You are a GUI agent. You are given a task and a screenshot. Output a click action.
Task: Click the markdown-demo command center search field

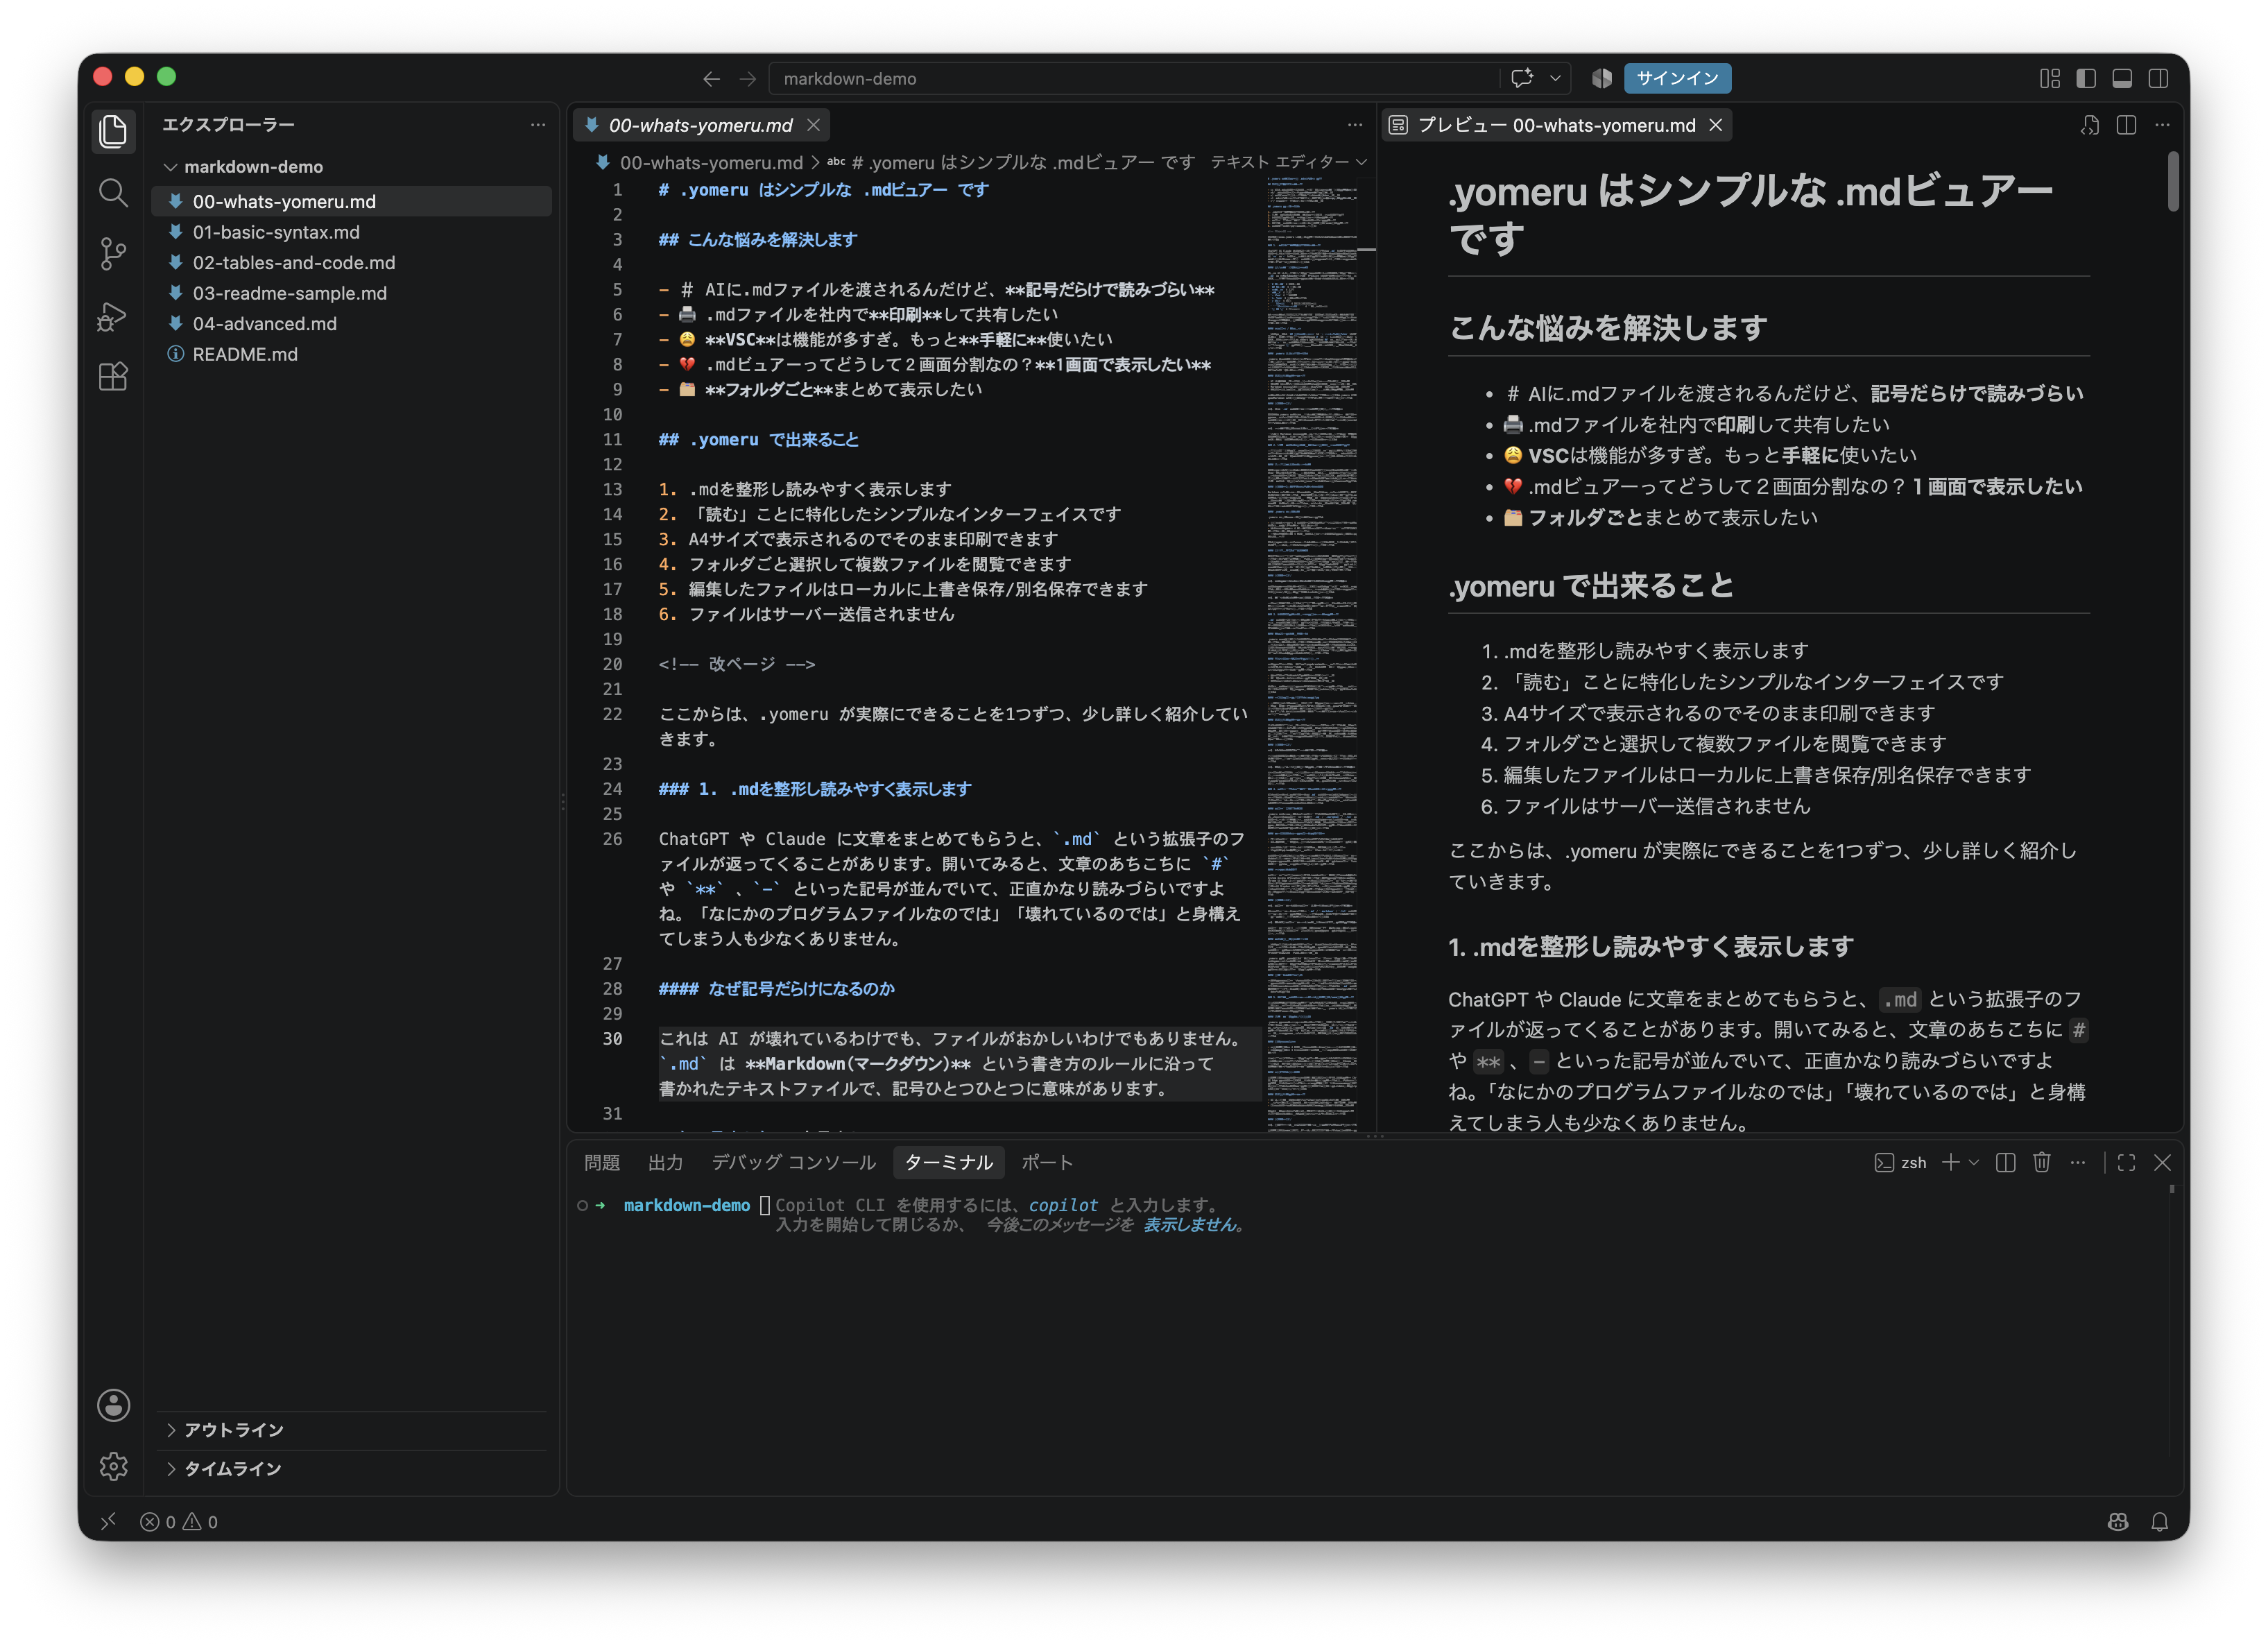[1133, 78]
